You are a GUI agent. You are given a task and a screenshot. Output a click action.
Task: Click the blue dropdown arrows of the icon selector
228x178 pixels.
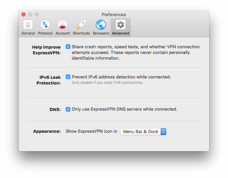tap(163, 132)
